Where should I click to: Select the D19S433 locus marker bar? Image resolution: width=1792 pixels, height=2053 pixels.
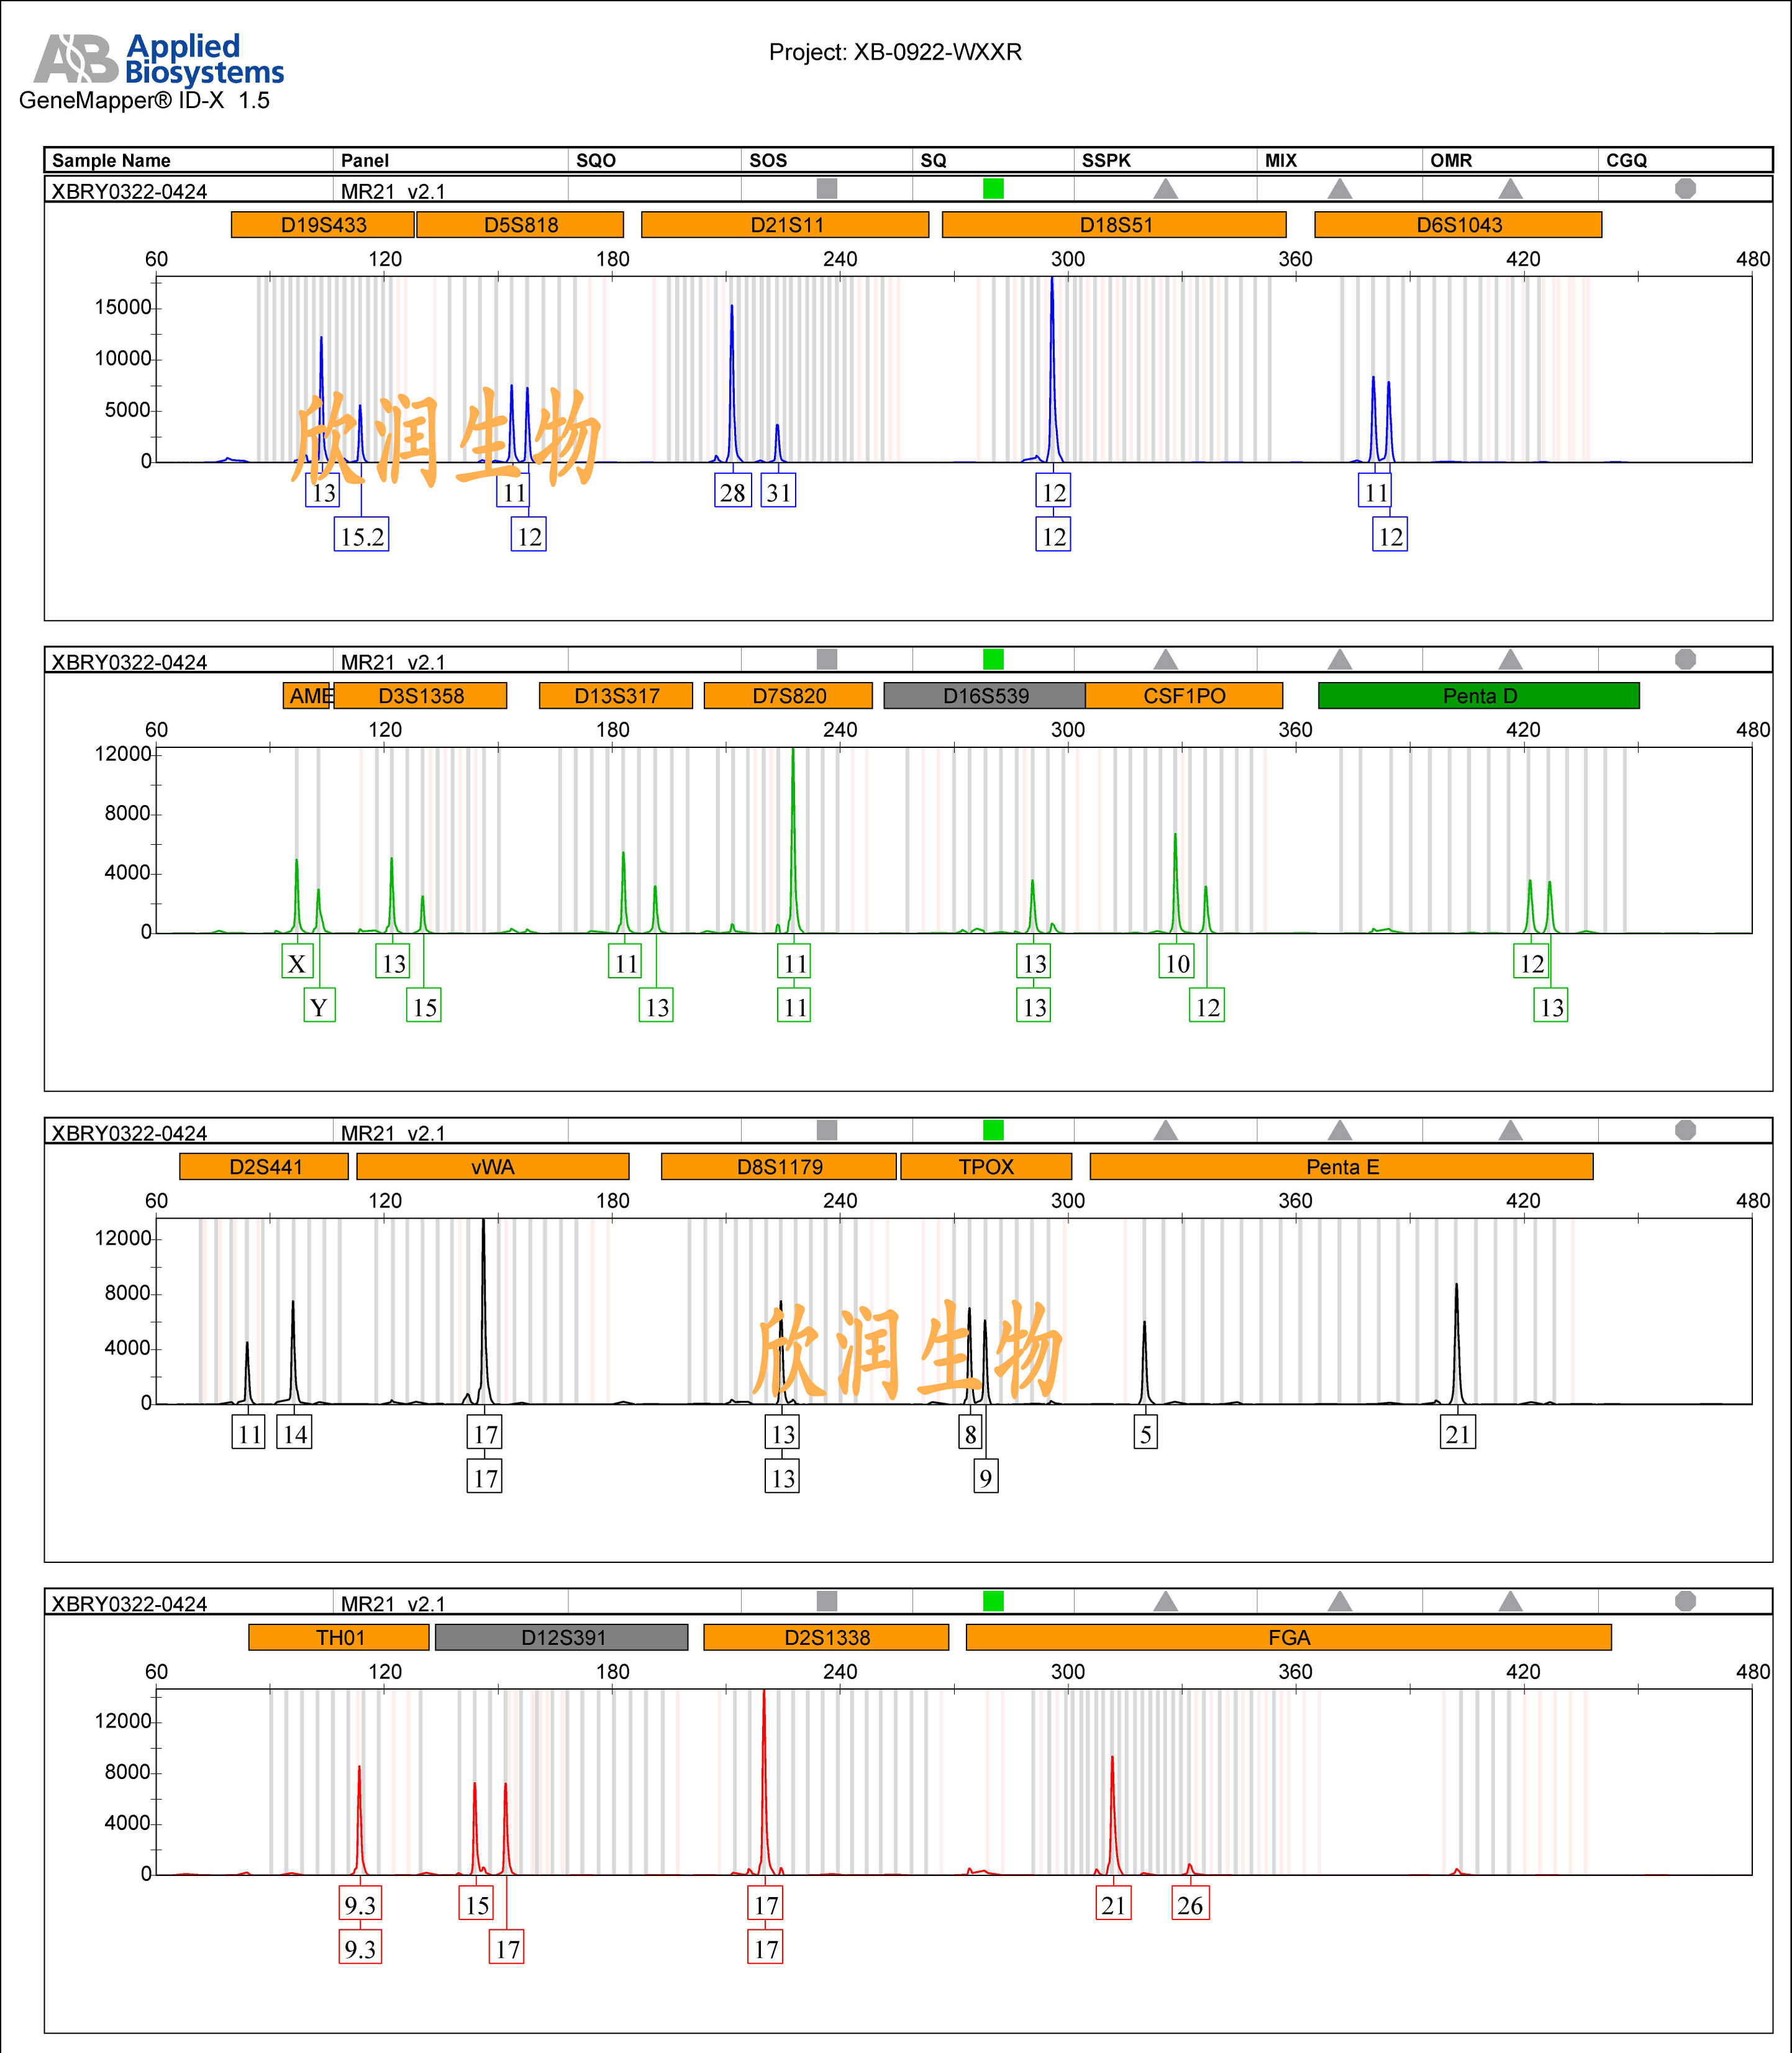[323, 225]
